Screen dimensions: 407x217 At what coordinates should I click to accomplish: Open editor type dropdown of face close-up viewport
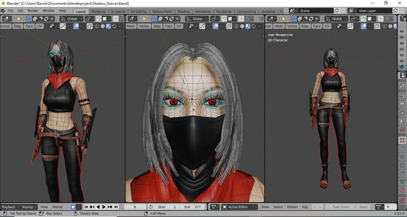coord(132,19)
